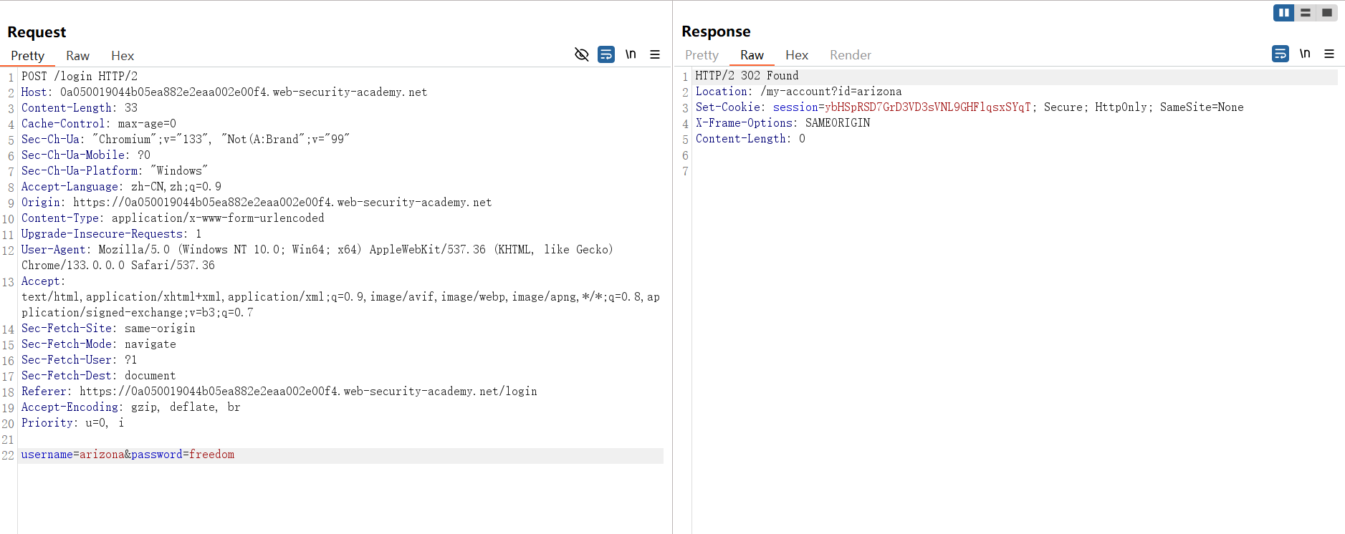Toggle word wrap in Request panel
1345x534 pixels.
point(606,54)
